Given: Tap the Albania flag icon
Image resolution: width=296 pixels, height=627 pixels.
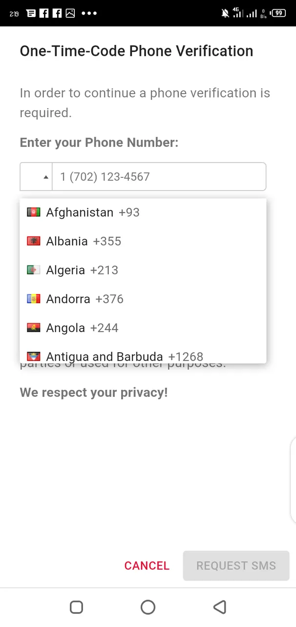Looking at the screenshot, I should point(33,241).
